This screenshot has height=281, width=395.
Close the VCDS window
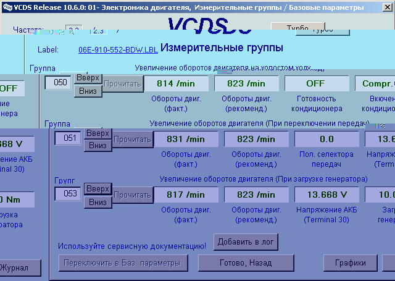coord(387,7)
